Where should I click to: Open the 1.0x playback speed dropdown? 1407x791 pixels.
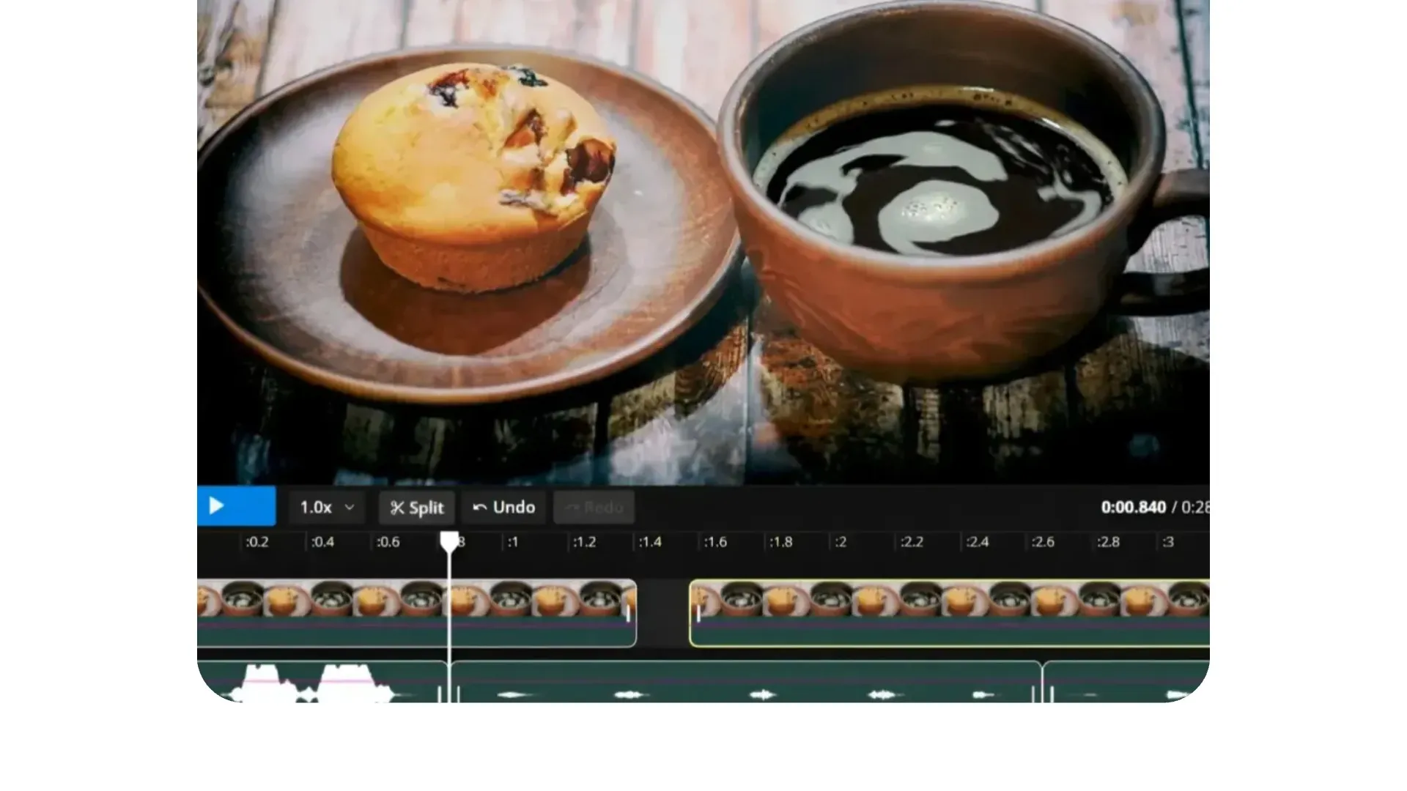[x=327, y=507]
